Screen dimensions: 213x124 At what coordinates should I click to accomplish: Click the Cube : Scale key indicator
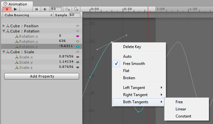(x=78, y=52)
